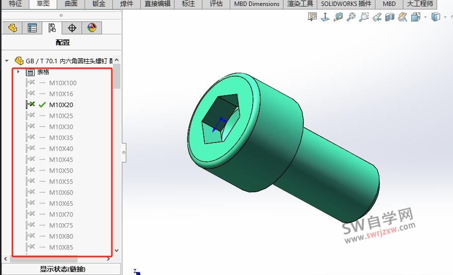Switch to the 直接编辑 ribbon tab
The width and height of the screenshot is (453, 275).
tap(158, 4)
